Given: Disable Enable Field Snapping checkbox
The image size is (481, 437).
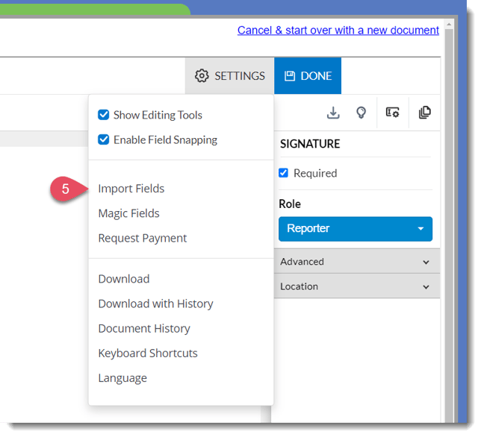Looking at the screenshot, I should [104, 140].
